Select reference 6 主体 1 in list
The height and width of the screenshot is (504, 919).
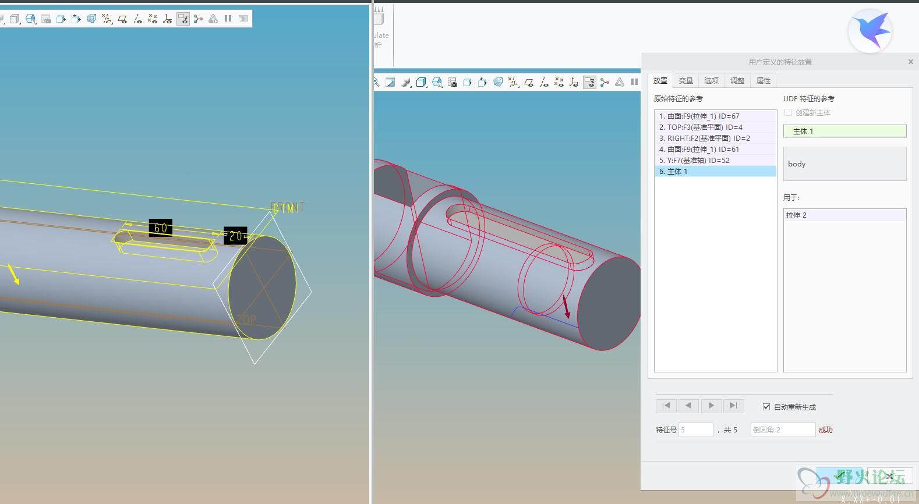tap(716, 172)
